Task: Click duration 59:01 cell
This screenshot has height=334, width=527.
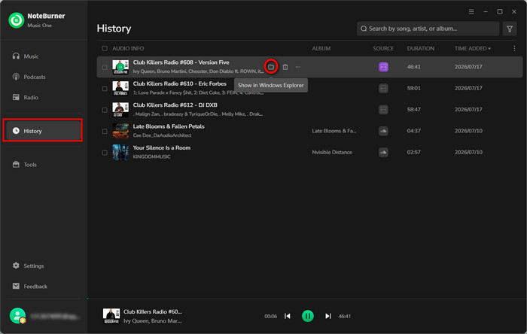Action: pos(414,88)
